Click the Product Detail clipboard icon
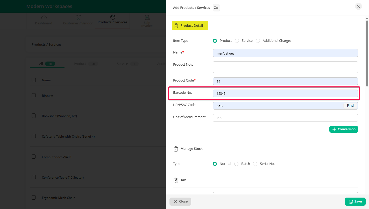Screen dimensions: 369x209 (x=176, y=26)
